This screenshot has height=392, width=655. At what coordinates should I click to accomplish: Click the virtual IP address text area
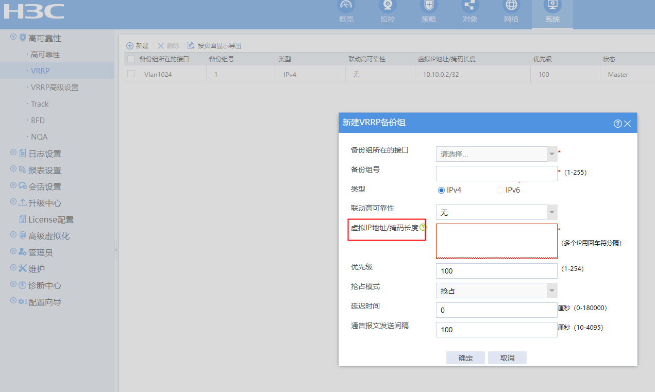click(497, 241)
